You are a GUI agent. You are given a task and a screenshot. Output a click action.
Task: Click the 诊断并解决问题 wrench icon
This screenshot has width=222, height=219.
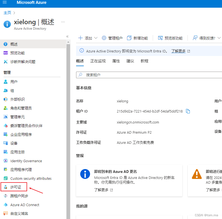coord(5,62)
